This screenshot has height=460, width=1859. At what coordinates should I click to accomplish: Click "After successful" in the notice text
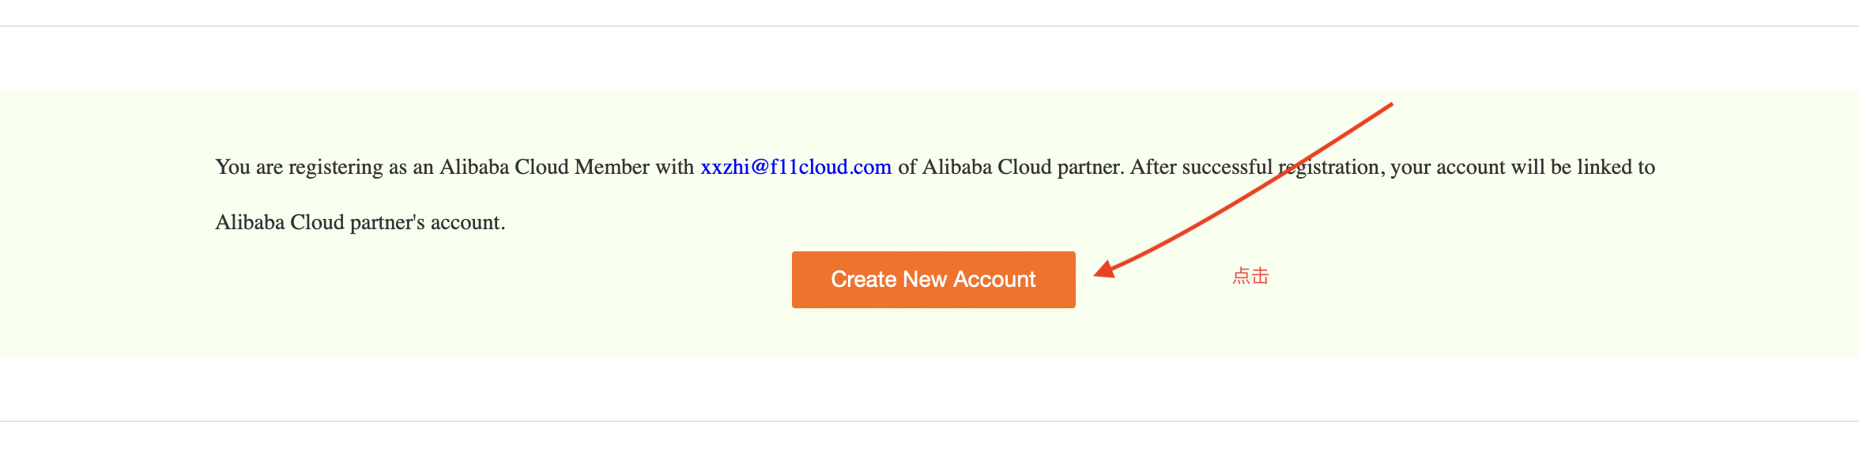click(x=1201, y=167)
